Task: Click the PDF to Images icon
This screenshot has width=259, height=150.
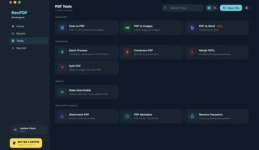Action: 127,28
